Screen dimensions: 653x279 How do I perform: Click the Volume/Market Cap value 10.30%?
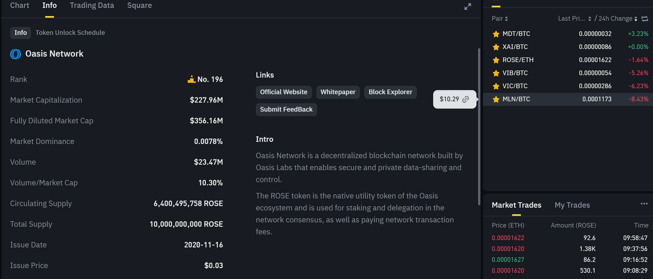[211, 183]
